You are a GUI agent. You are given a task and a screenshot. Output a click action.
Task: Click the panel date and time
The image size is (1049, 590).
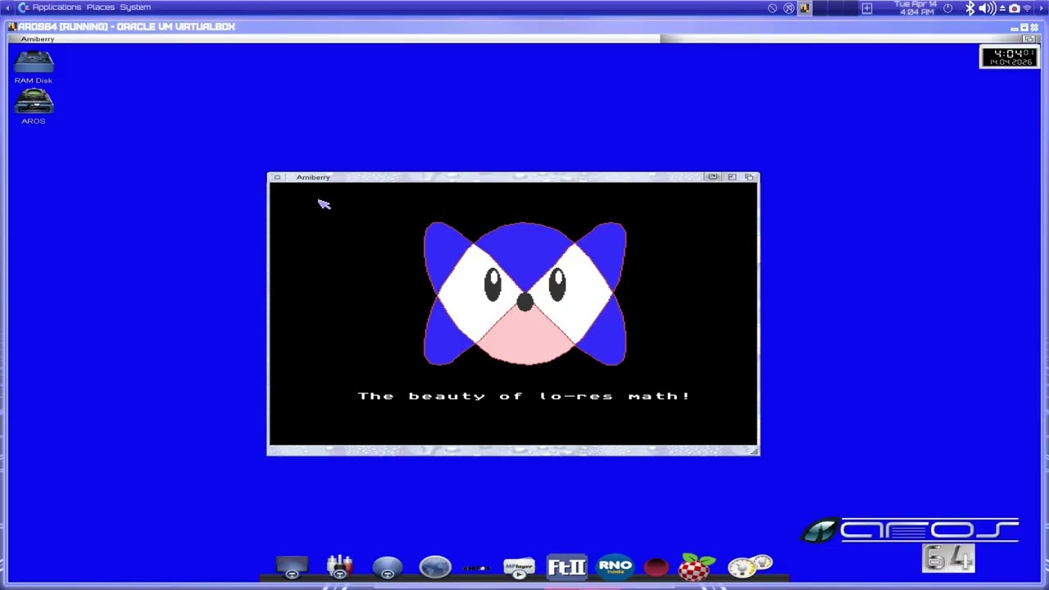click(x=916, y=8)
